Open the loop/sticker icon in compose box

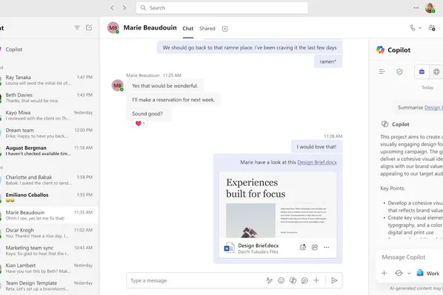[x=304, y=280]
